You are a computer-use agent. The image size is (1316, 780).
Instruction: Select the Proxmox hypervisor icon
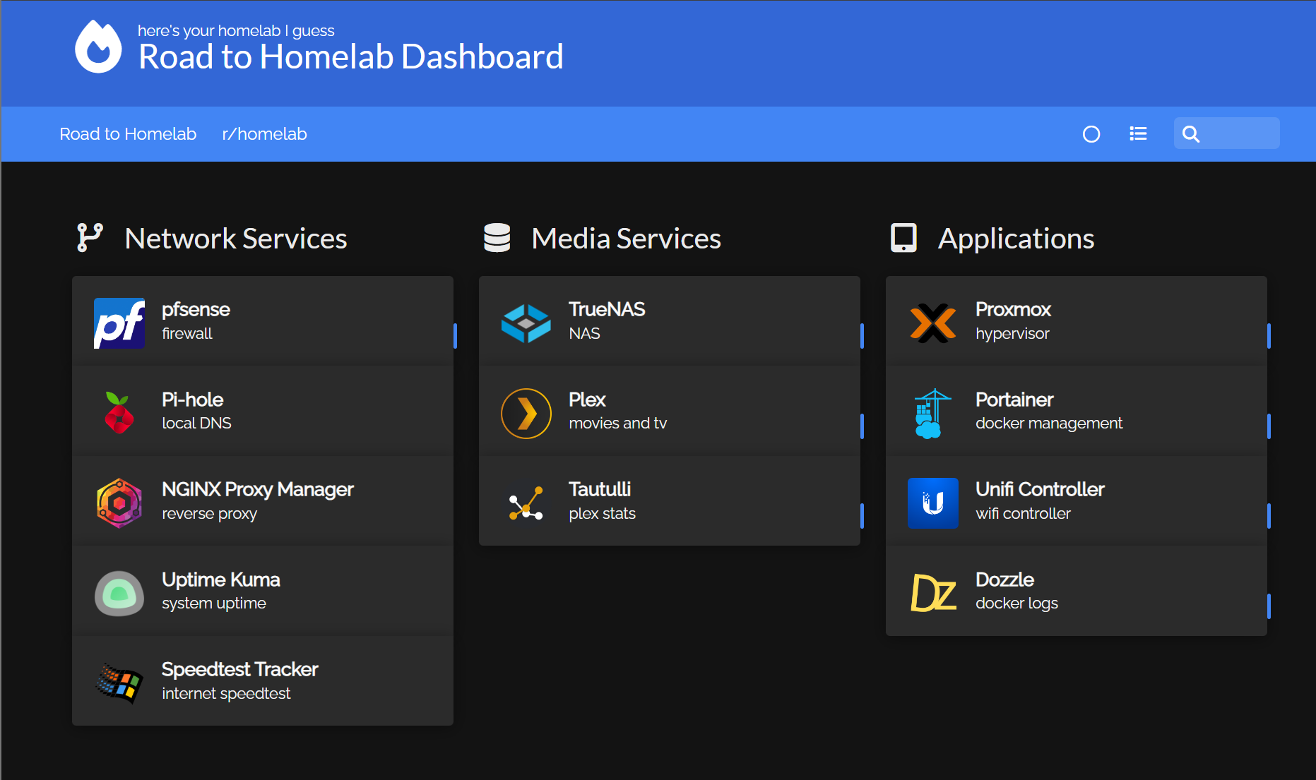click(932, 323)
